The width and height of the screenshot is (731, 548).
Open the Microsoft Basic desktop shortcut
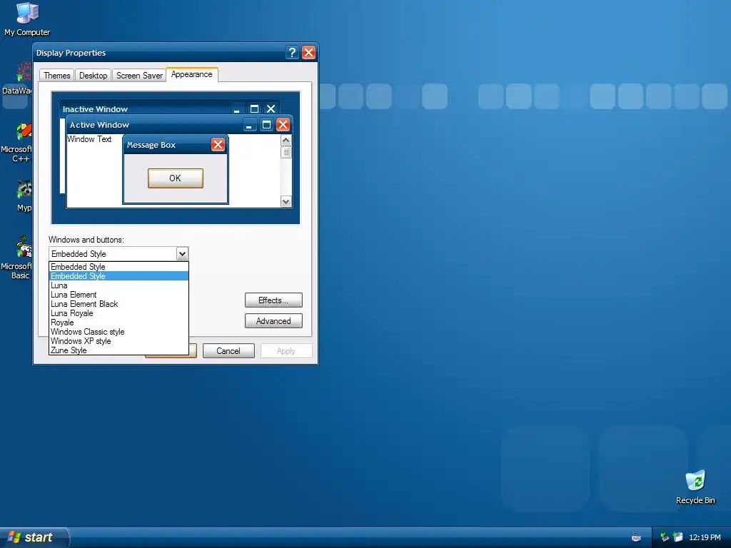tap(17, 258)
